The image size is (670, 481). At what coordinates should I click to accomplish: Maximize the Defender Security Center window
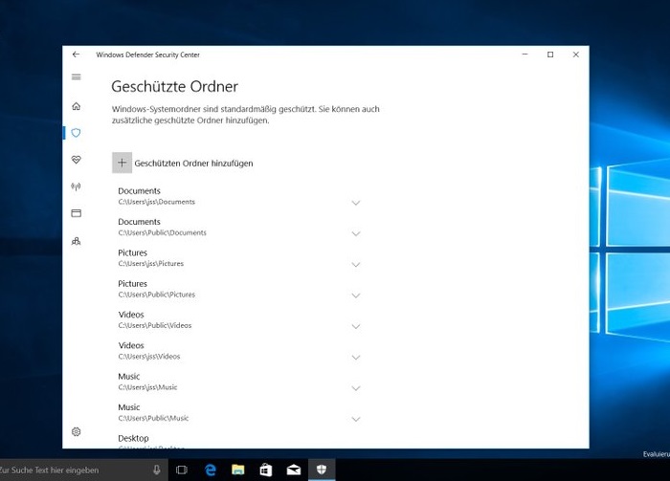[x=550, y=55]
